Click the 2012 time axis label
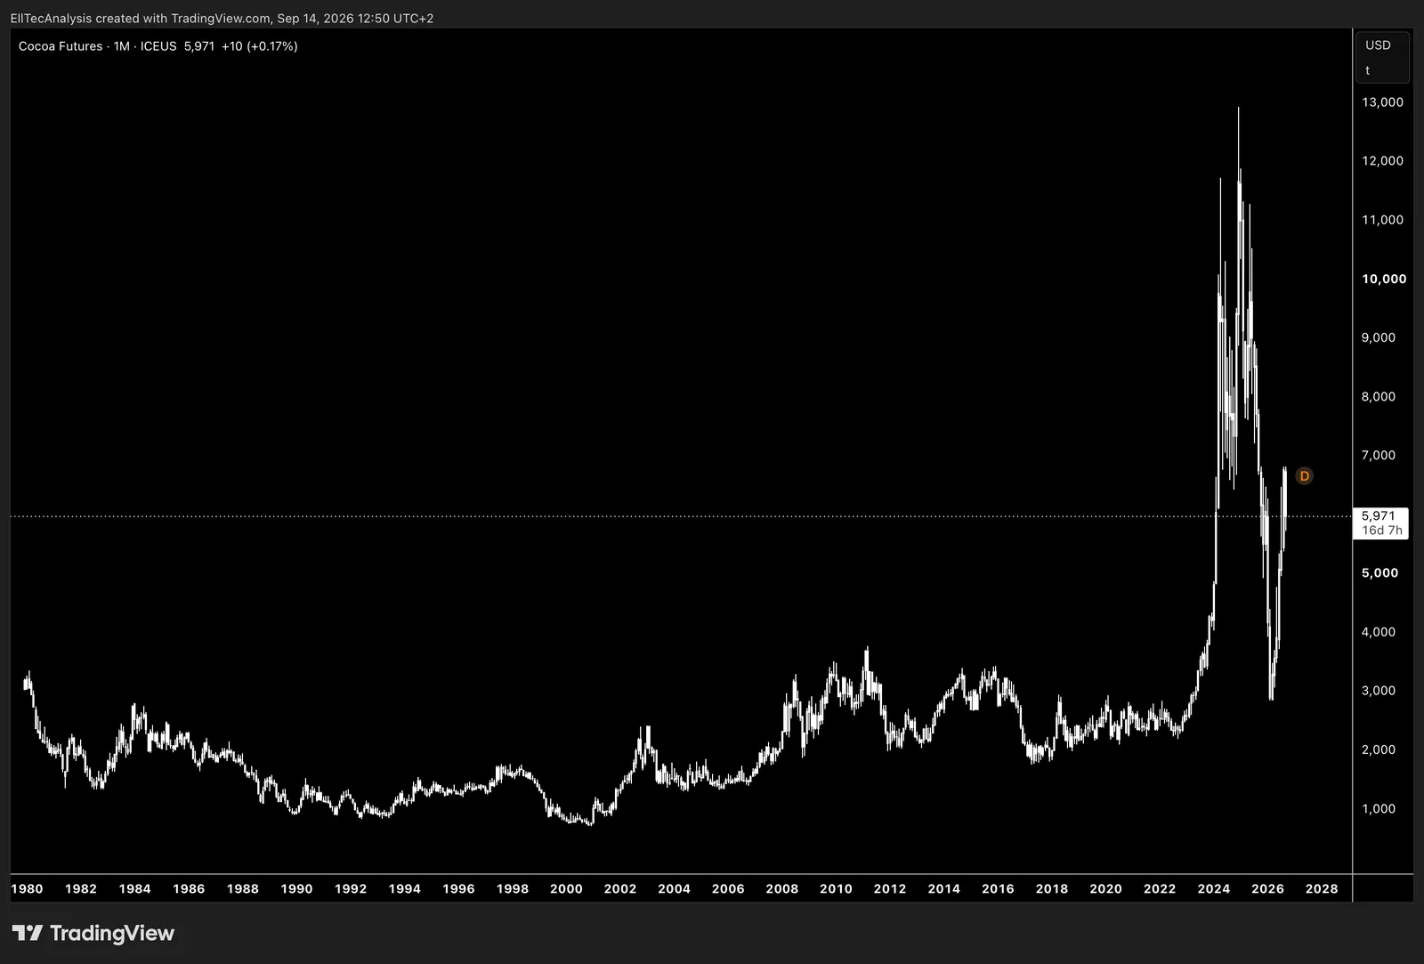 [890, 888]
